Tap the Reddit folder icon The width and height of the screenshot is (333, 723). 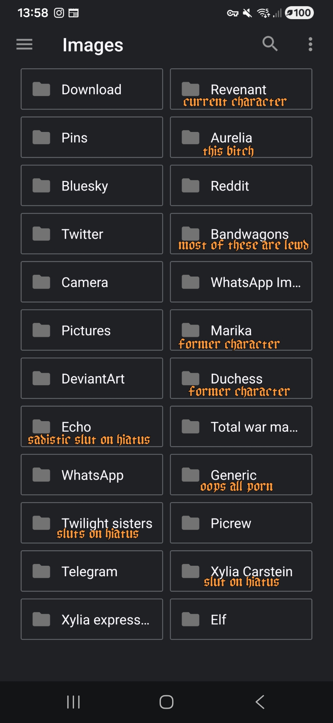point(190,186)
